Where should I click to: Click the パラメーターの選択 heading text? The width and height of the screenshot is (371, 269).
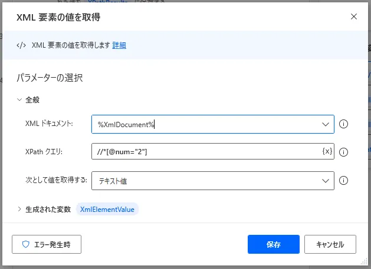[50, 78]
